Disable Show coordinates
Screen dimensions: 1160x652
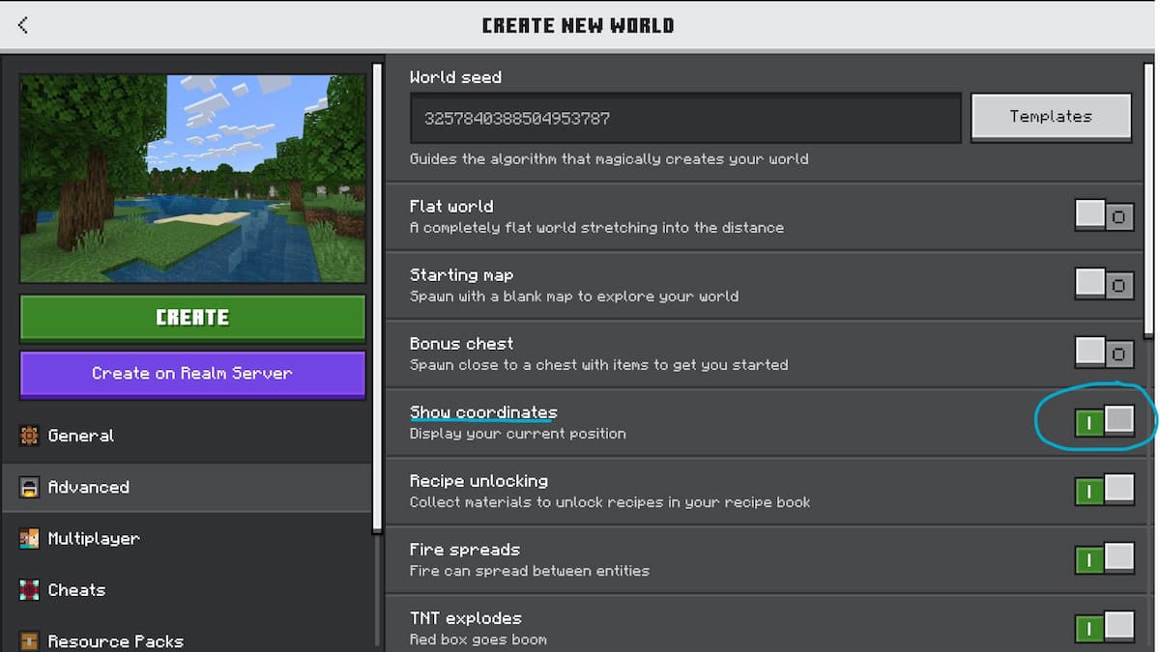(1104, 421)
